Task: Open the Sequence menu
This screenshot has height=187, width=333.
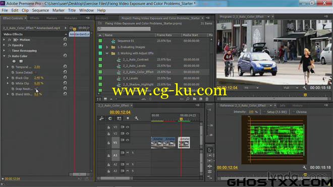Action: pos(40,10)
